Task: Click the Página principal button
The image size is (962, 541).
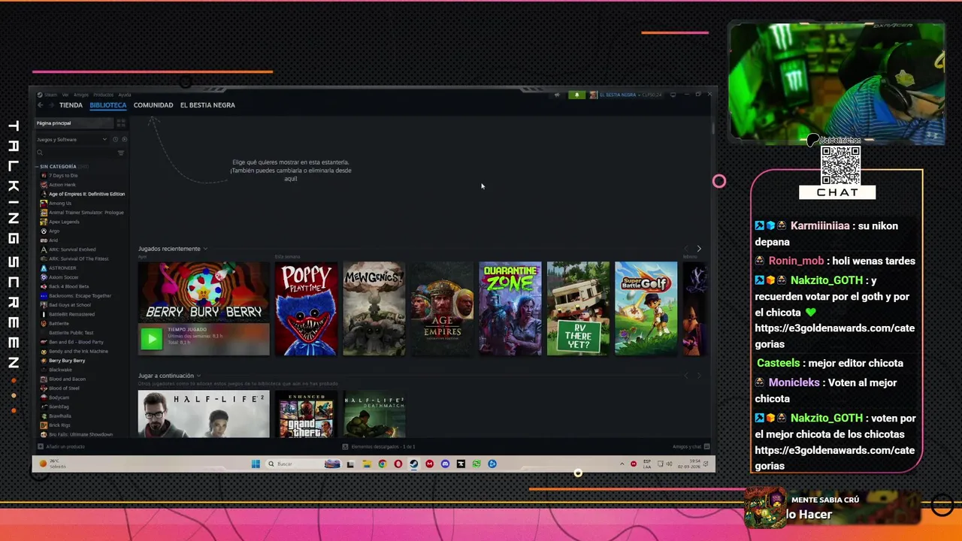Action: 74,123
